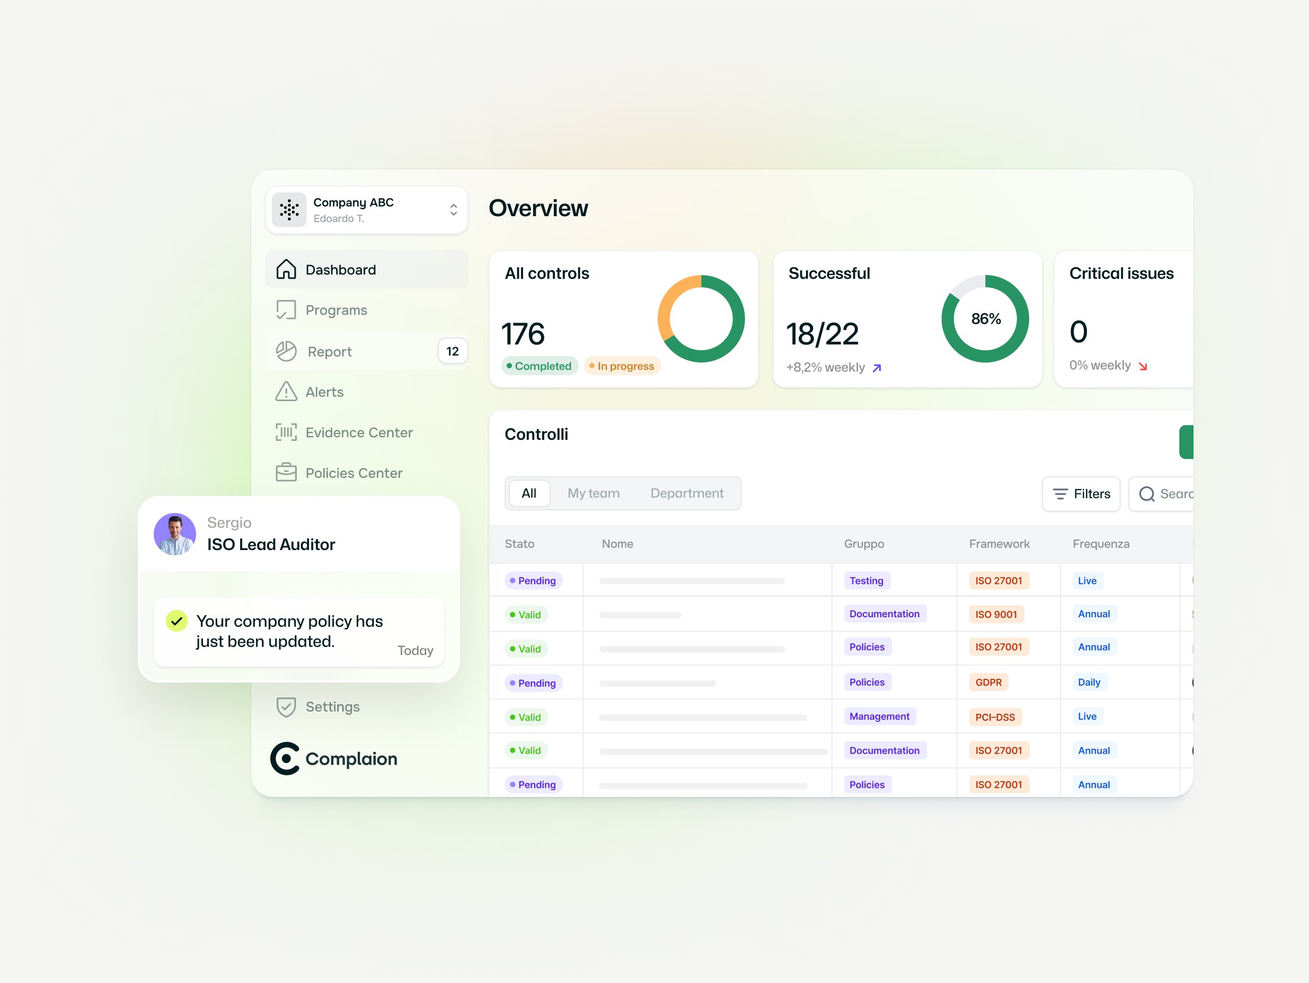Click the Evidence Center barcode icon

pyautogui.click(x=286, y=432)
